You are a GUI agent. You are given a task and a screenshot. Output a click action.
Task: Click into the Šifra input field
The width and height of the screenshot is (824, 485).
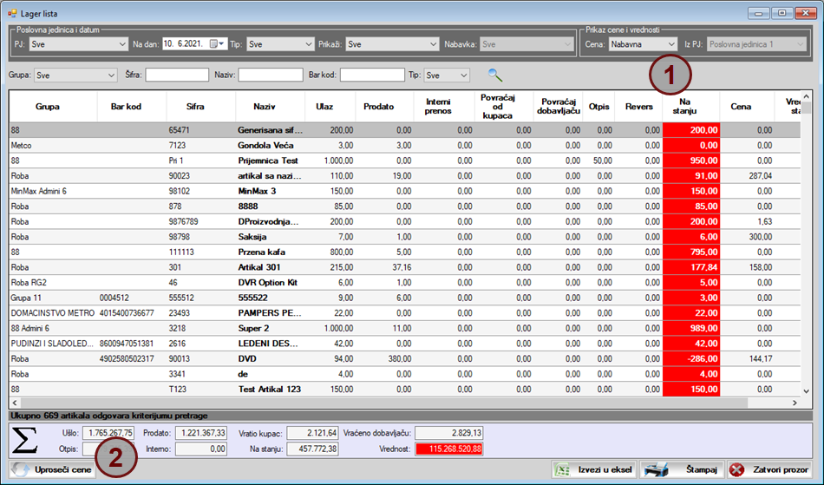177,75
